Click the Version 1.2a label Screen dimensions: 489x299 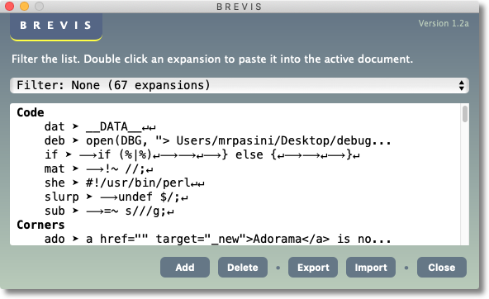(444, 24)
